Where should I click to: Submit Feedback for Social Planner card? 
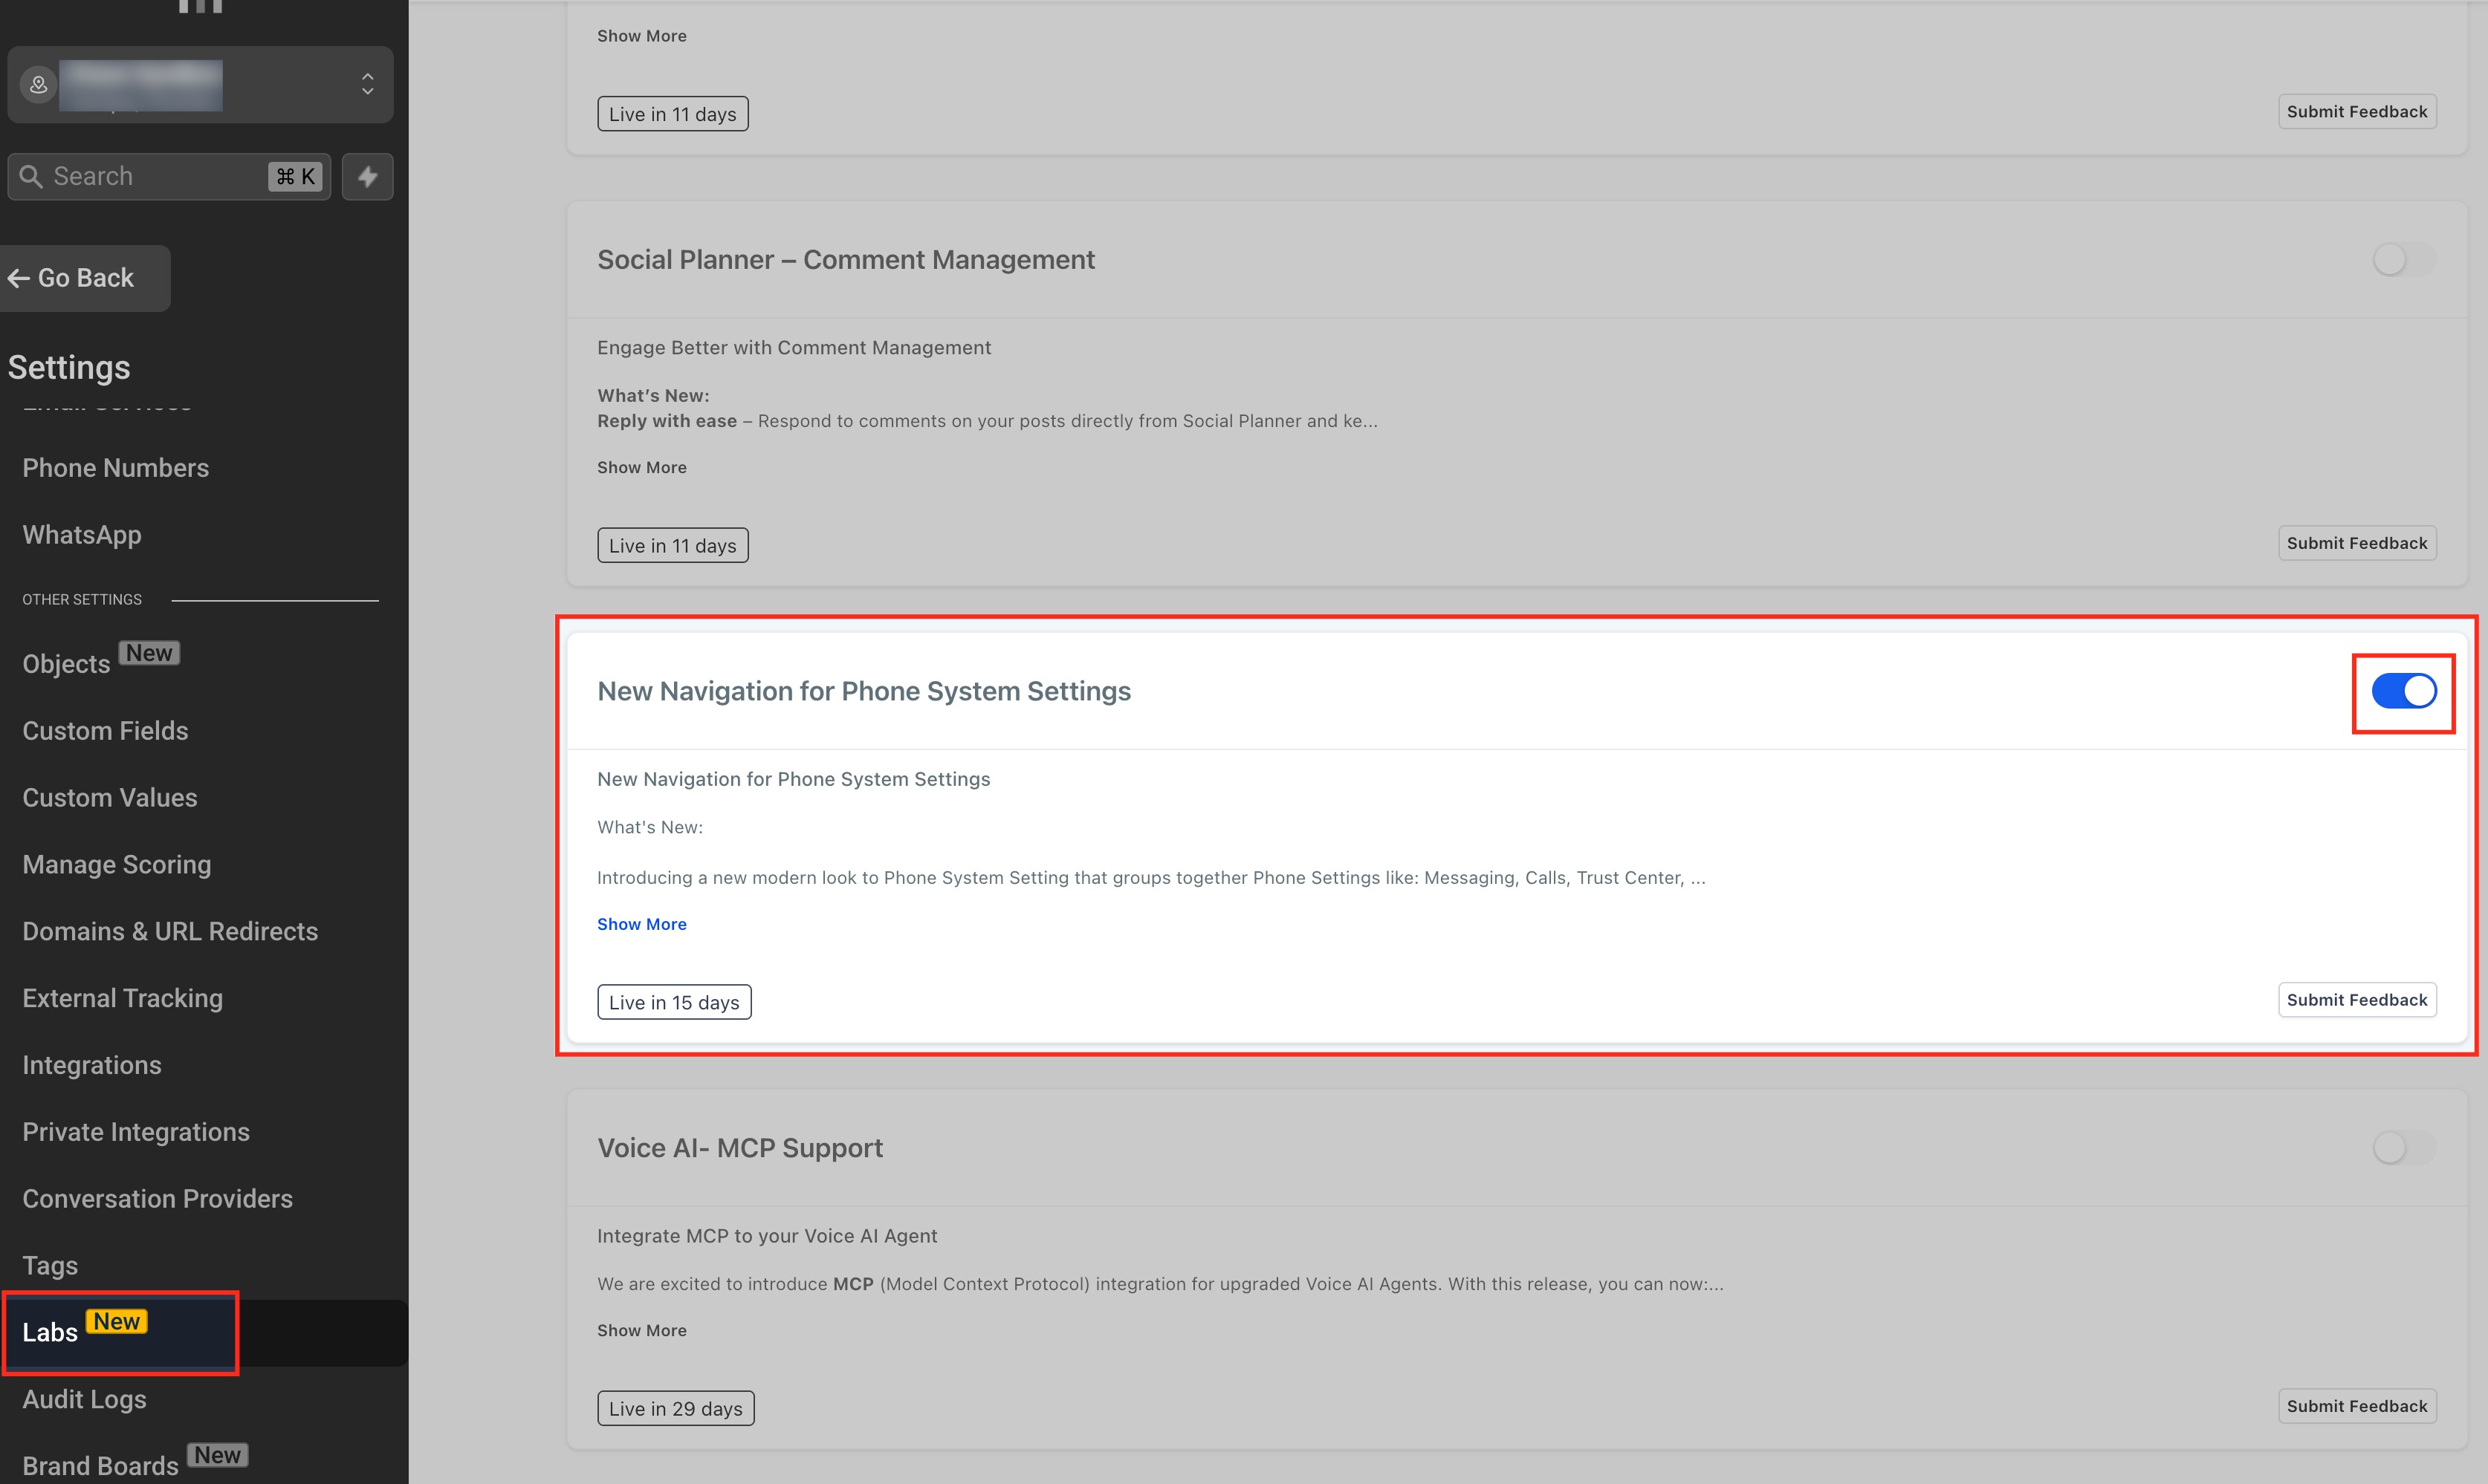coord(2356,543)
